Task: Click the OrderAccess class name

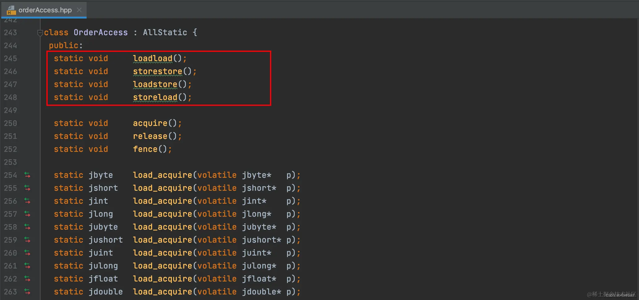Action: 101,32
